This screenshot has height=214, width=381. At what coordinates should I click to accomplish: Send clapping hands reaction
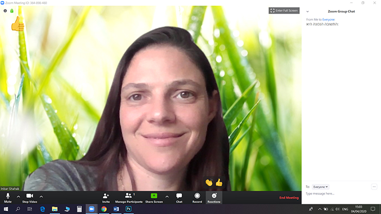(x=209, y=182)
